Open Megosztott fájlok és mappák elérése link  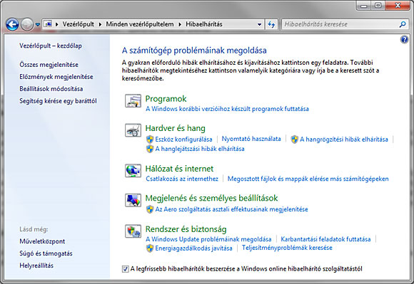308,179
